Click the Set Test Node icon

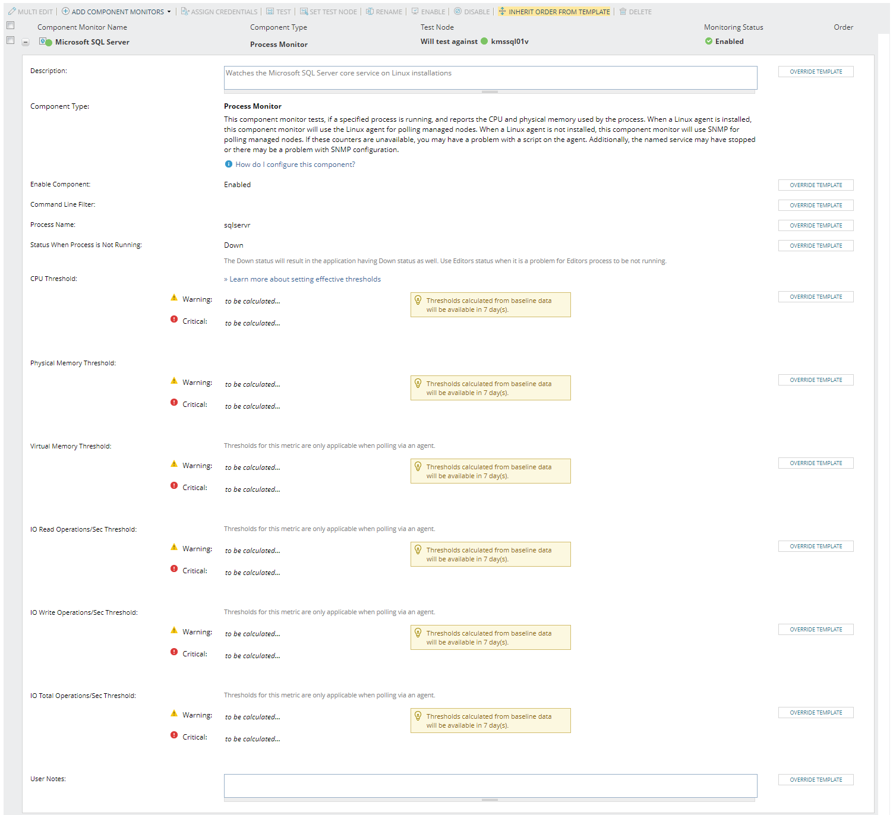[x=304, y=11]
